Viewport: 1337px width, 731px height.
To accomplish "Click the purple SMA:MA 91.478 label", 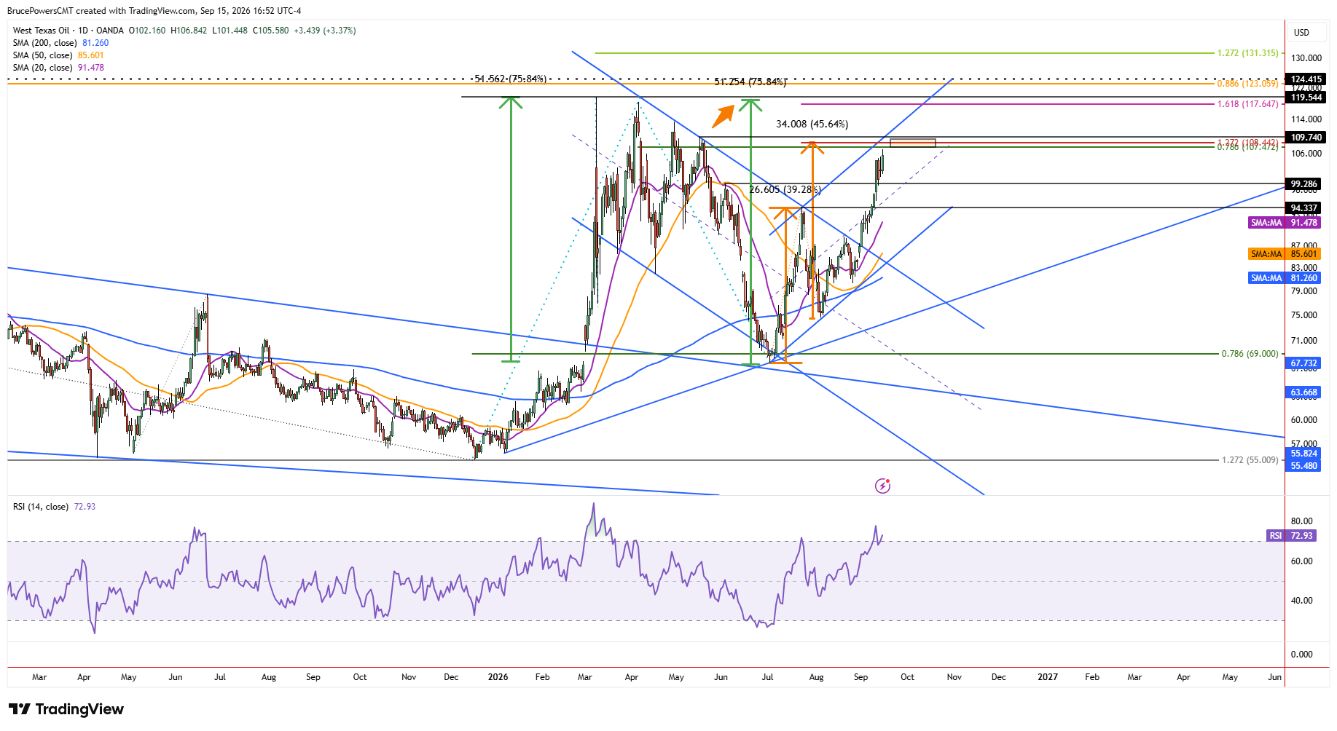I will point(1284,223).
